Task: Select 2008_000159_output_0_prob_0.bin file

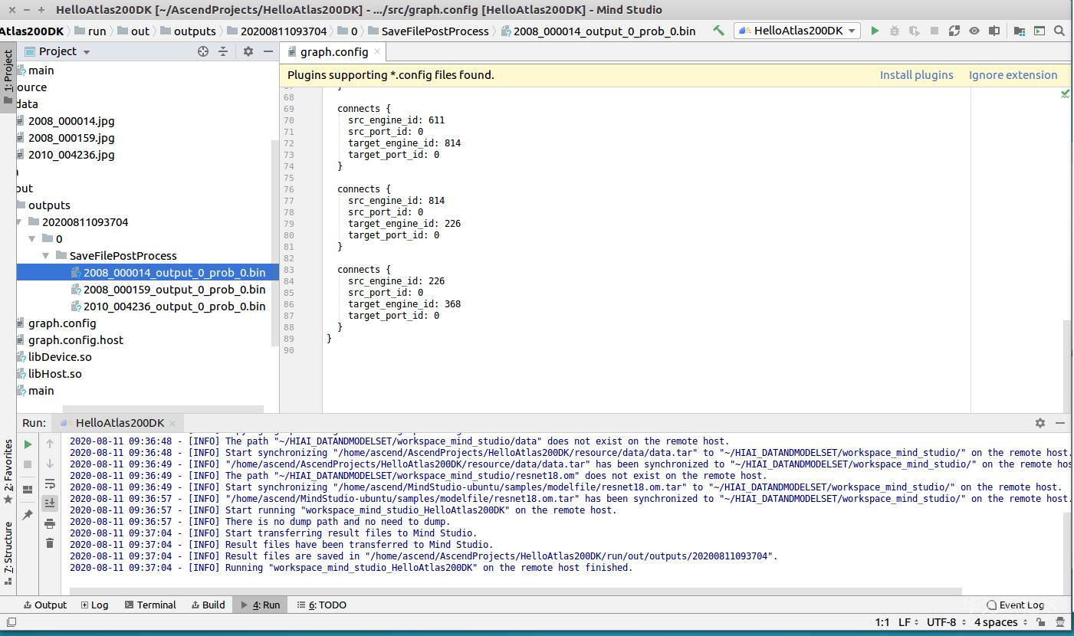Action: 175,290
